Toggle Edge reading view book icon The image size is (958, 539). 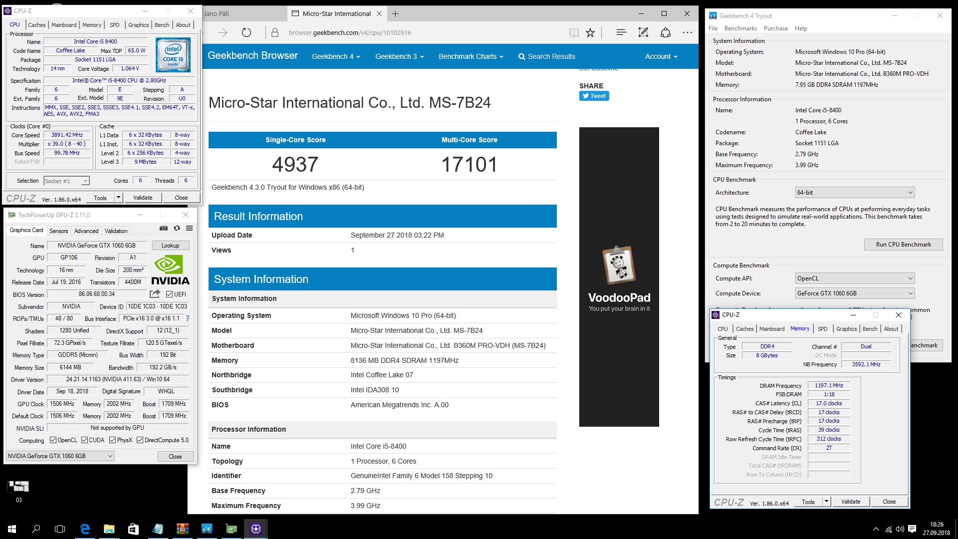[x=574, y=33]
